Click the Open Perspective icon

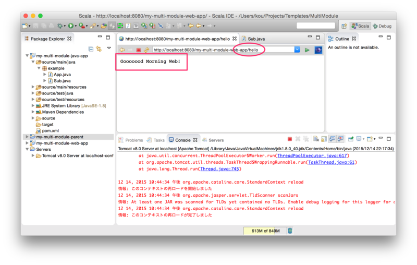[344, 26]
